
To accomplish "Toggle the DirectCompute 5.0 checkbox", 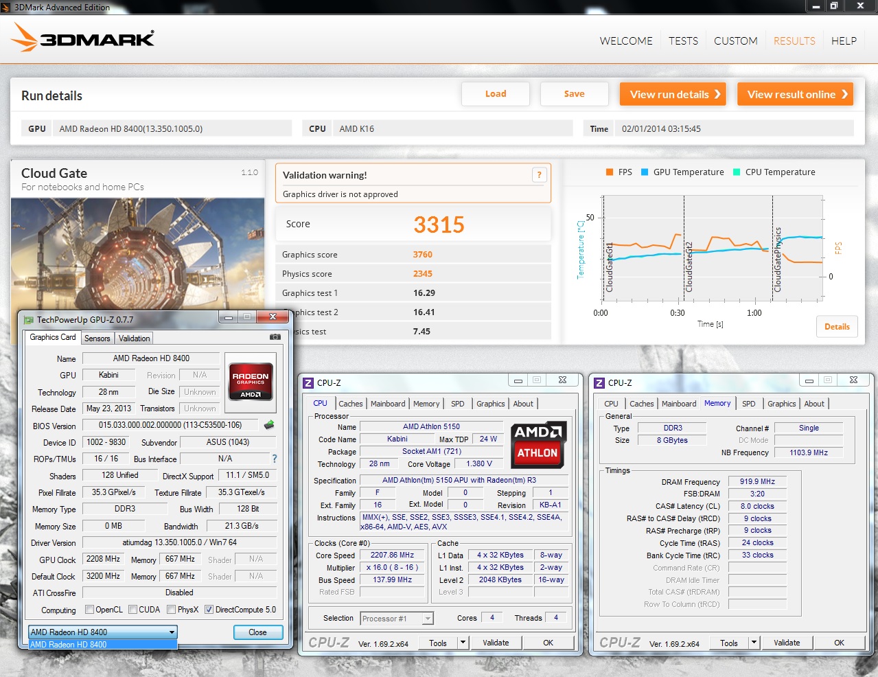I will (209, 610).
